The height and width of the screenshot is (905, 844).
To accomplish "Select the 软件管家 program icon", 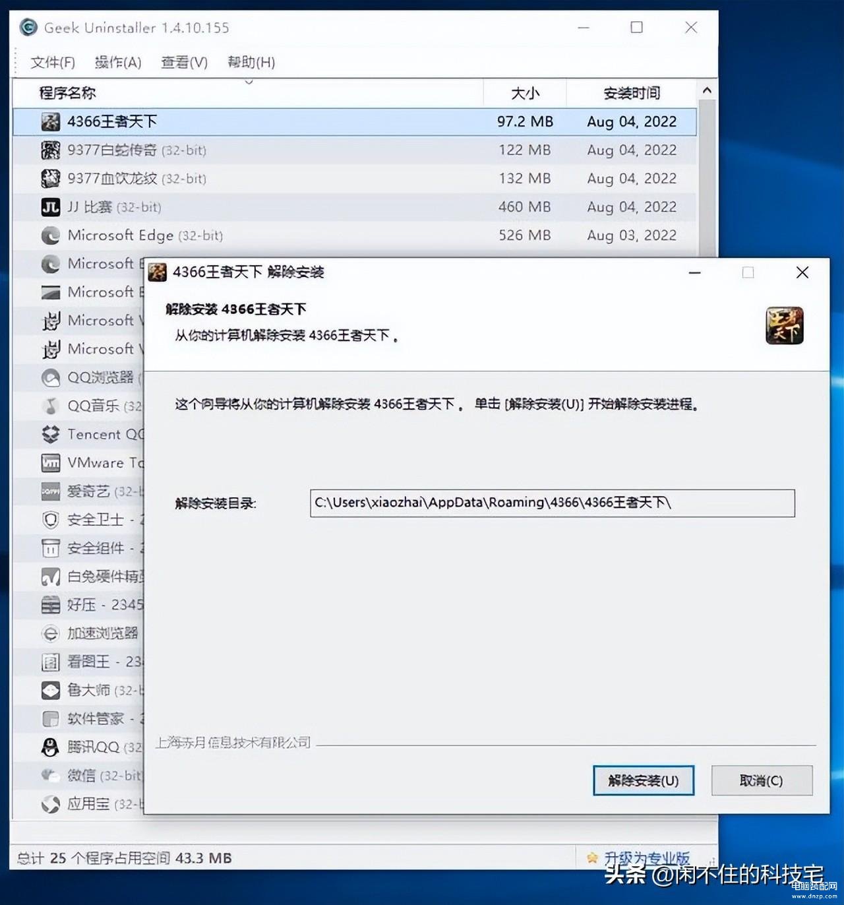I will [x=51, y=718].
